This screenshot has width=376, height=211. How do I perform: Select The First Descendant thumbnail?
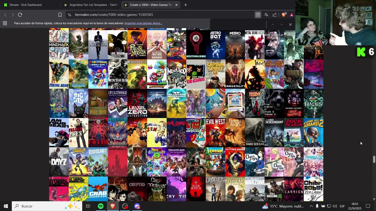[x=274, y=133]
